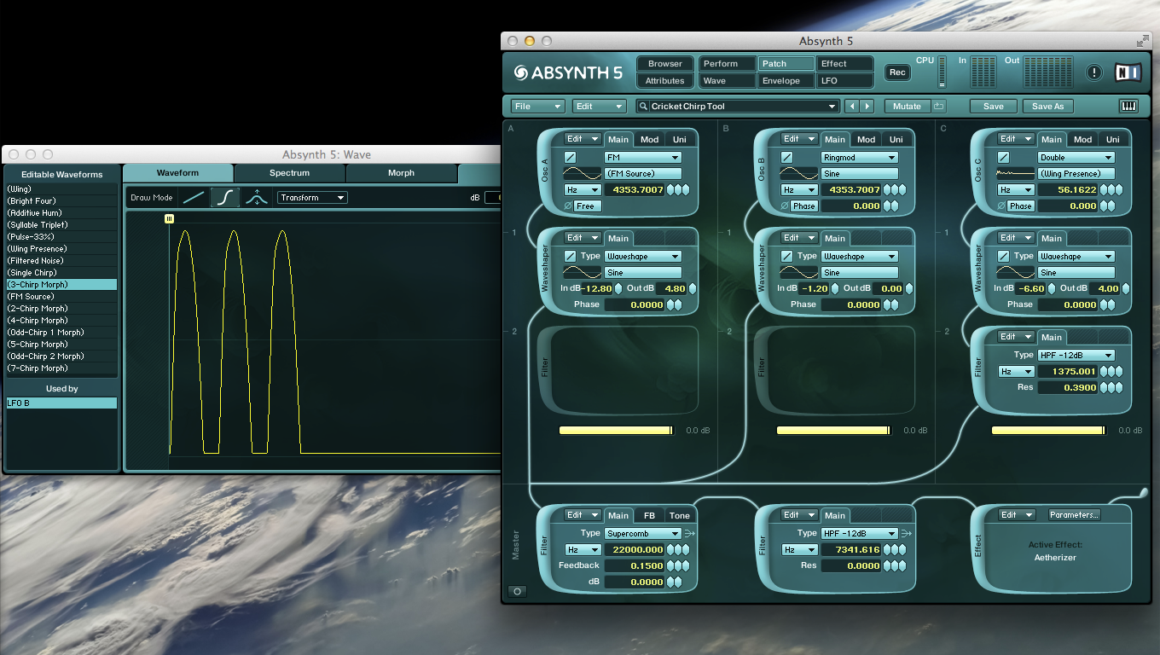Click the mutate retry icon beside Mutate
This screenshot has height=655, width=1160.
[x=939, y=107]
